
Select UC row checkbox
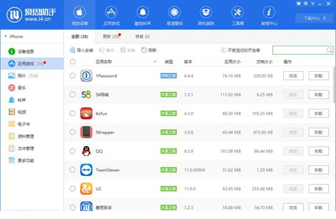(72, 189)
